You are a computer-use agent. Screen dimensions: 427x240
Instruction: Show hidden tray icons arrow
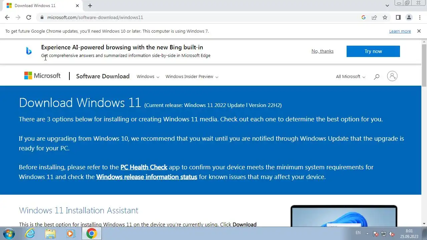[x=367, y=234]
